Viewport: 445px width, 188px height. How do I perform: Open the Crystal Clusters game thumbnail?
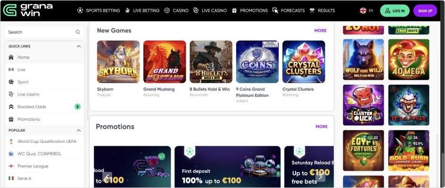[x=304, y=62]
